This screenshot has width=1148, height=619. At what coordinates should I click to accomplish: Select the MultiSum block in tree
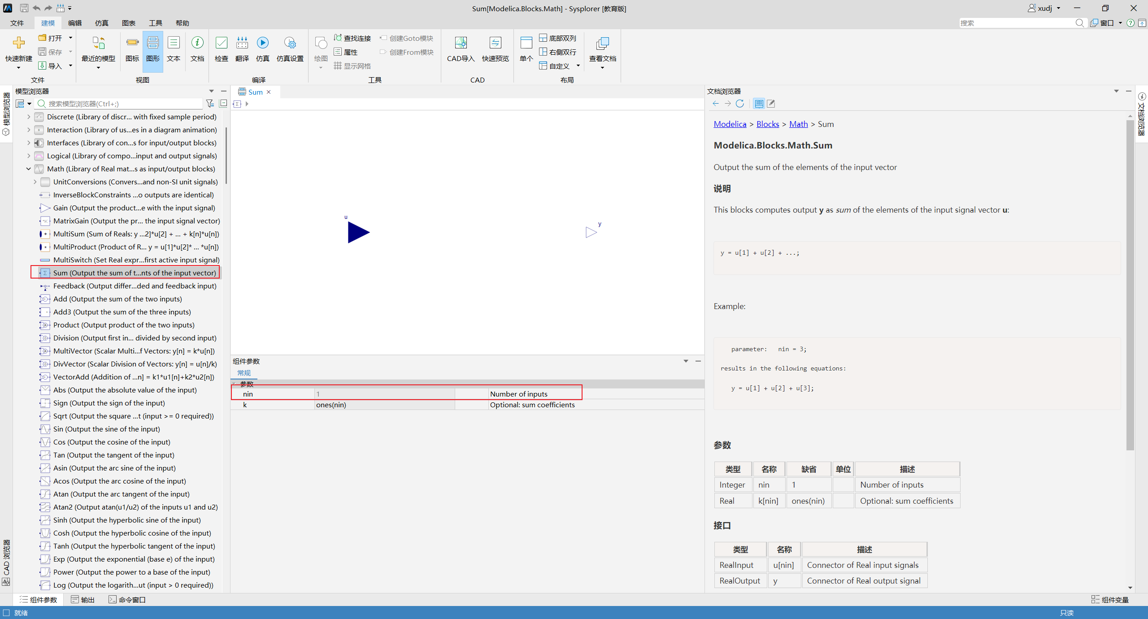pyautogui.click(x=130, y=234)
